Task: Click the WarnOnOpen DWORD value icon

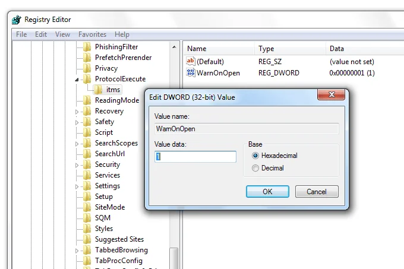Action: (x=190, y=72)
